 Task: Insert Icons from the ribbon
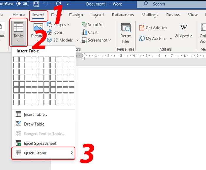[55, 32]
